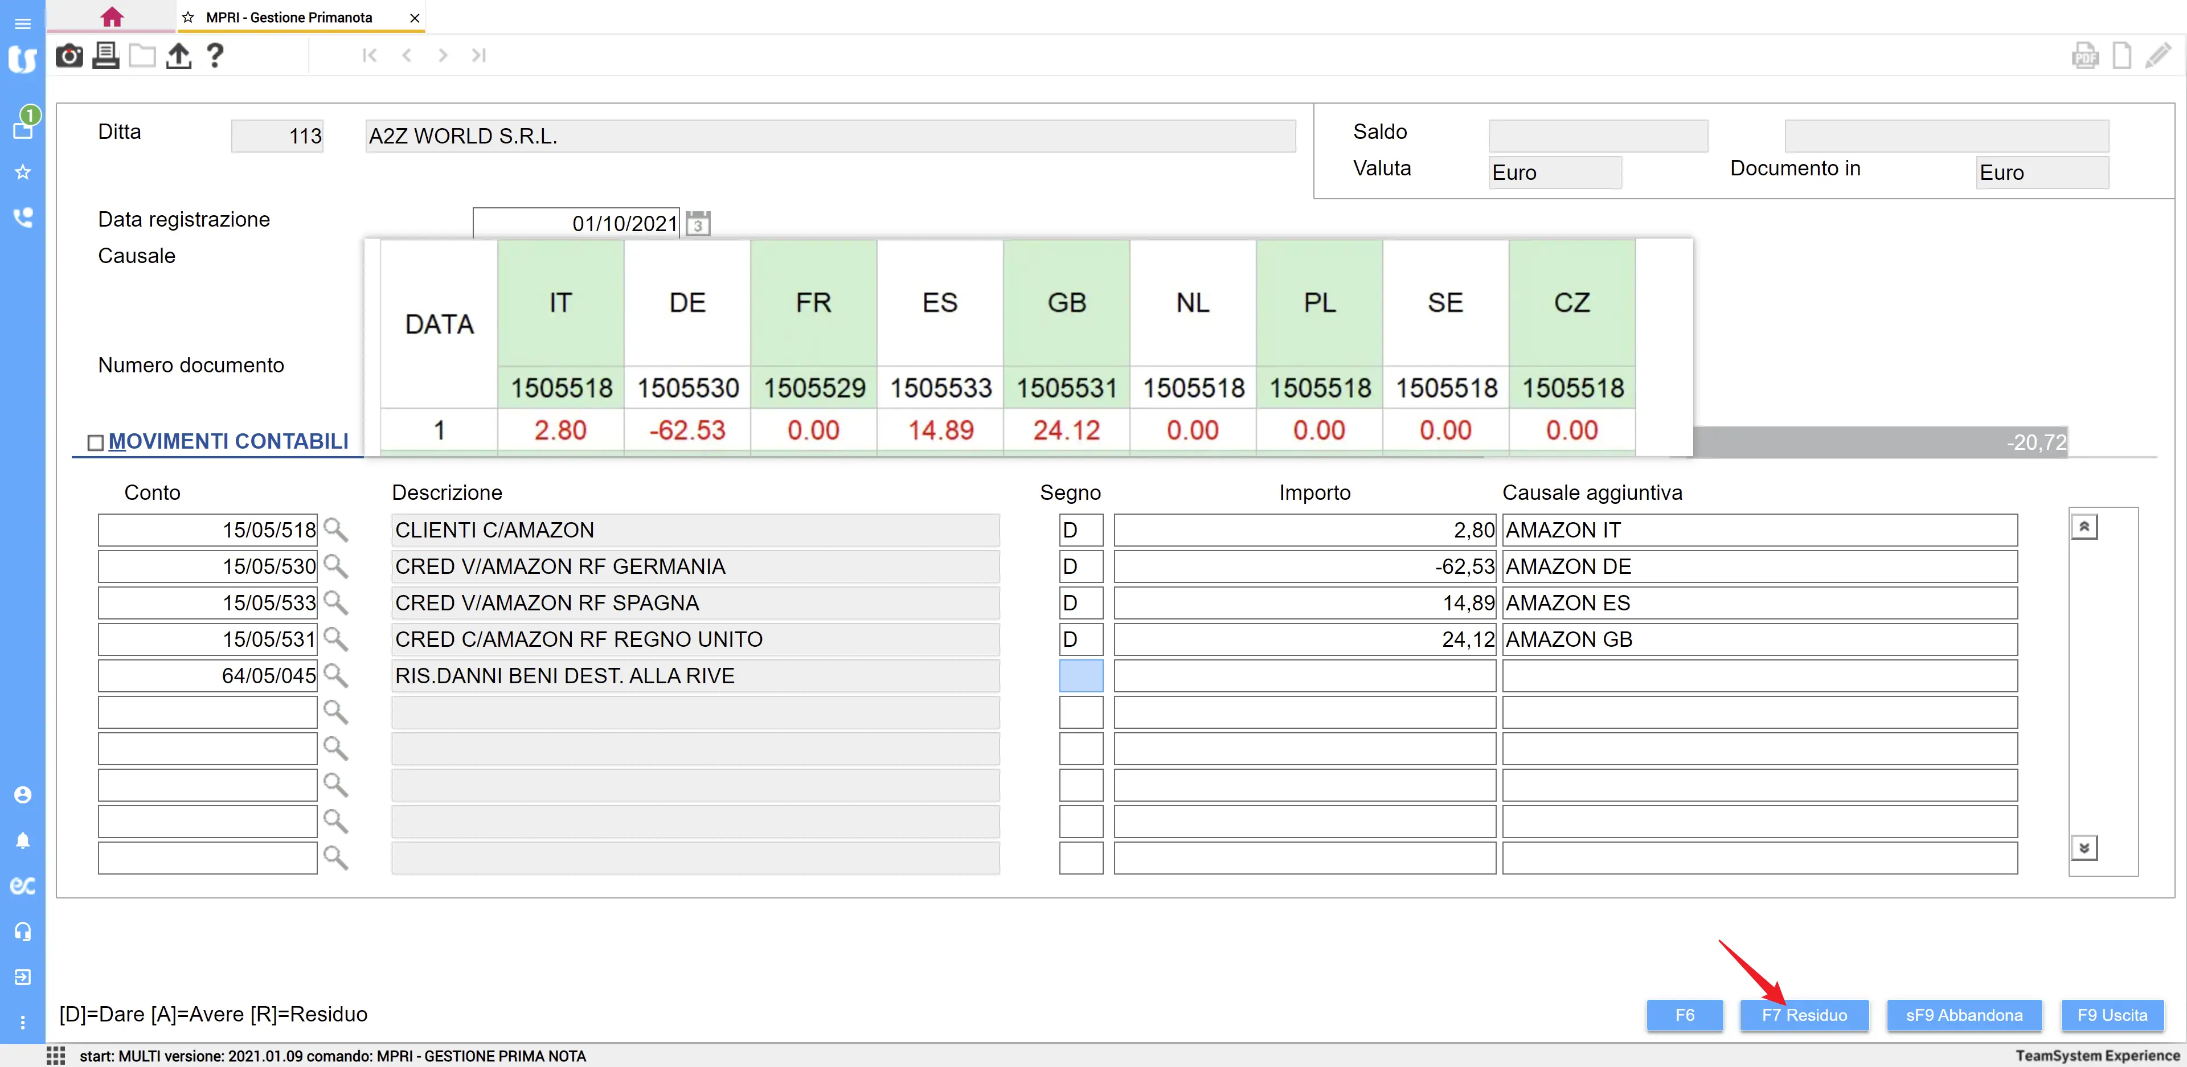Open help via question mark icon
The width and height of the screenshot is (2187, 1067).
tap(216, 56)
